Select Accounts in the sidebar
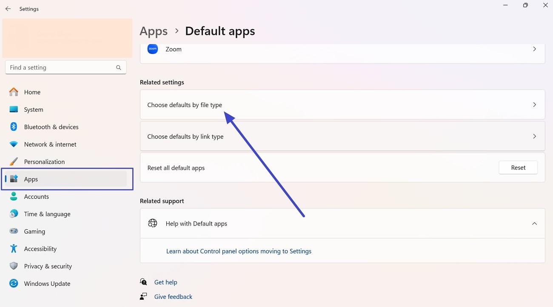 37,197
